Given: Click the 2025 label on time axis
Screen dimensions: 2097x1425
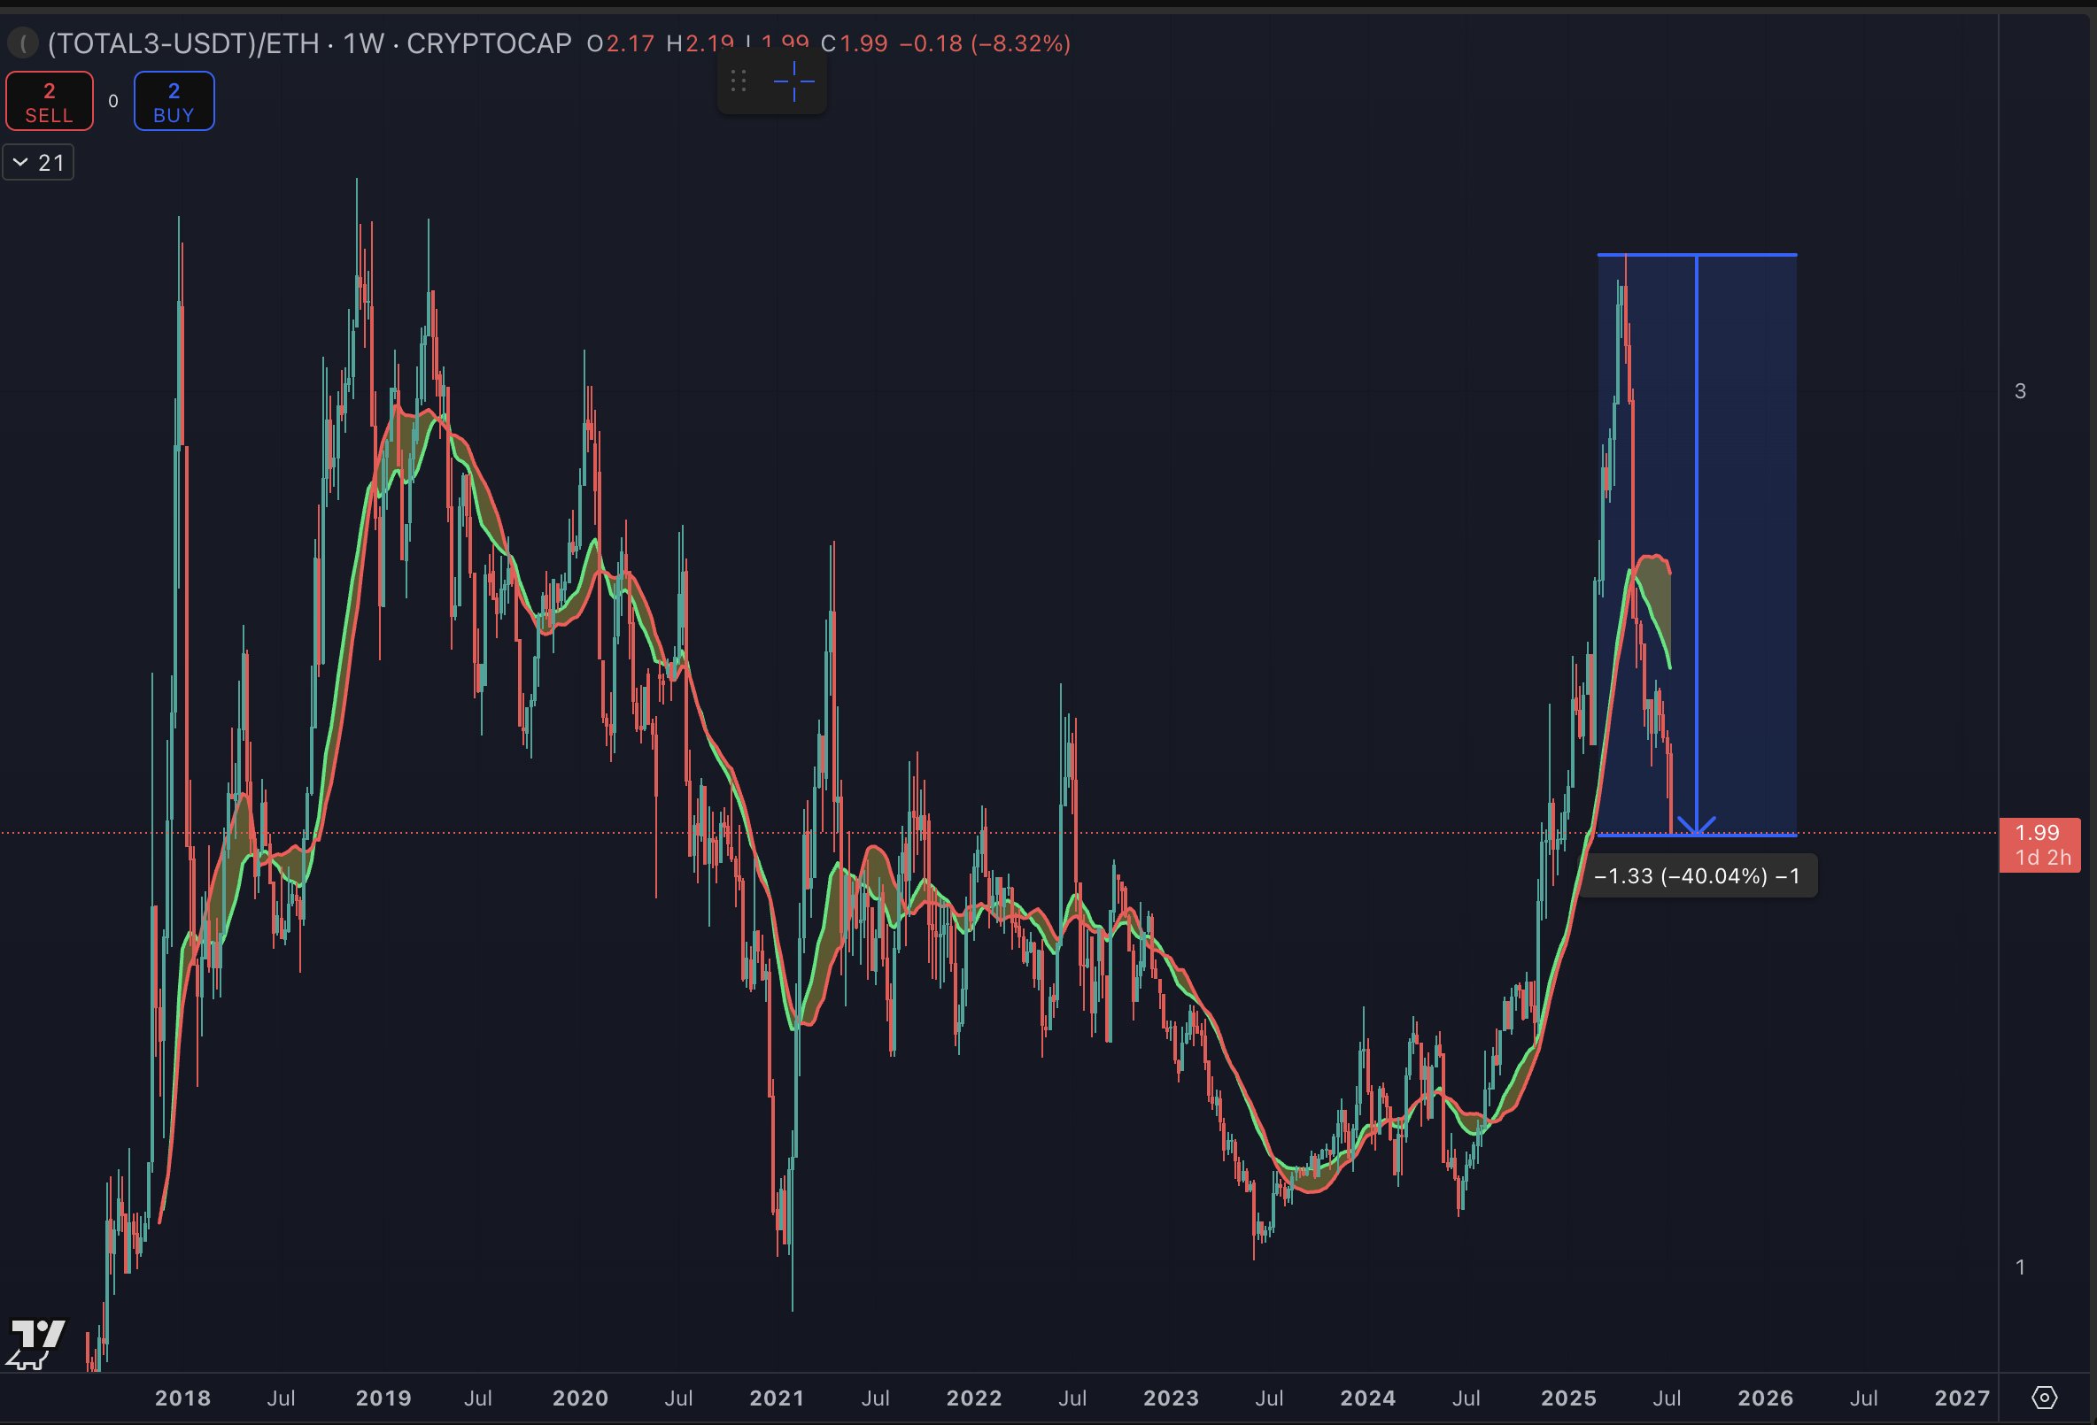Looking at the screenshot, I should pyautogui.click(x=1568, y=1398).
